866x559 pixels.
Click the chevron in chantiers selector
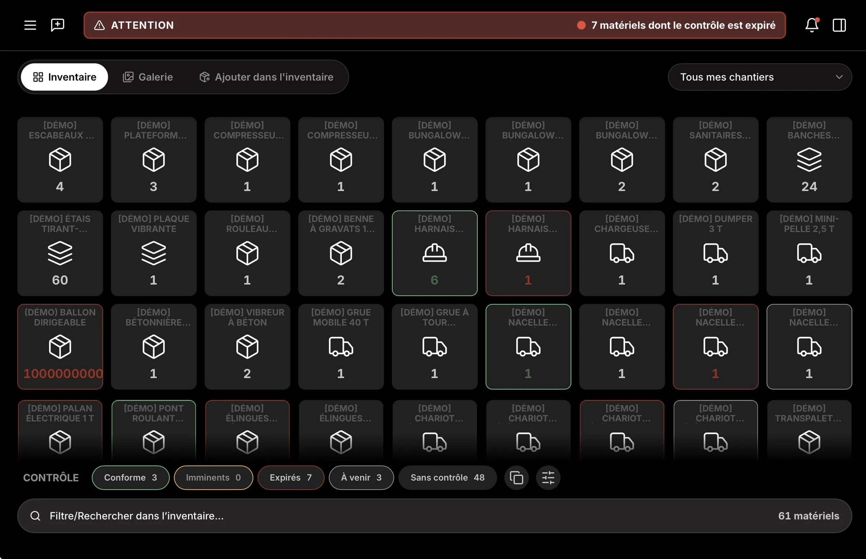pos(839,77)
